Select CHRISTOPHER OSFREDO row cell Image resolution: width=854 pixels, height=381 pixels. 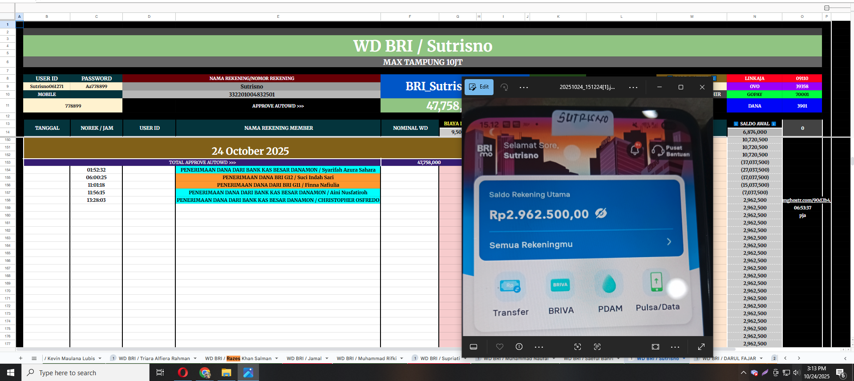278,200
